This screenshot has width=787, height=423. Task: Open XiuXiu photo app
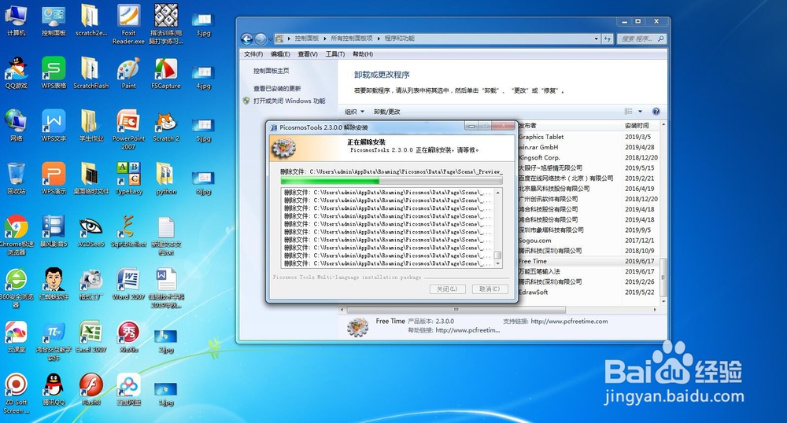(x=128, y=337)
